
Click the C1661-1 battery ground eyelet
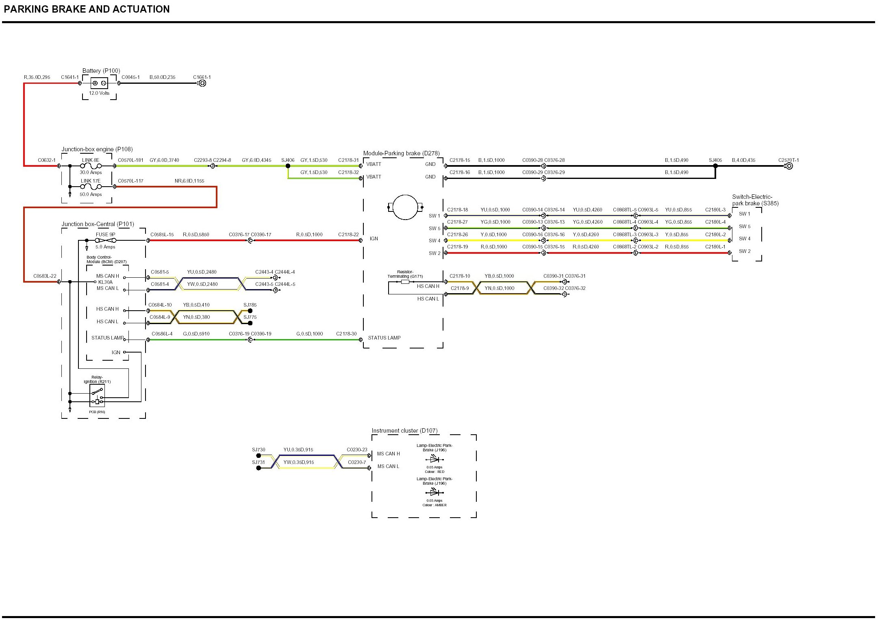tap(202, 83)
